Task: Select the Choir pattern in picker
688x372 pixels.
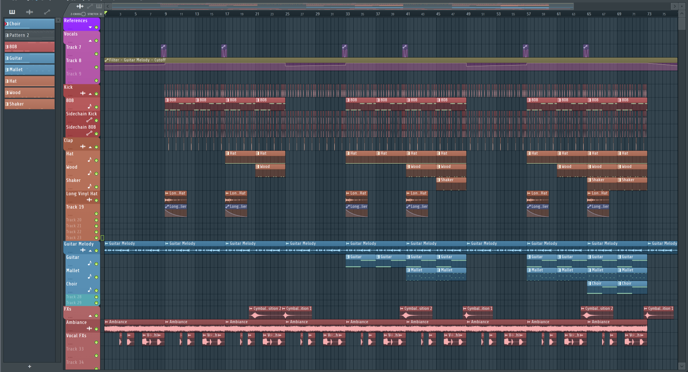Action: (x=30, y=24)
